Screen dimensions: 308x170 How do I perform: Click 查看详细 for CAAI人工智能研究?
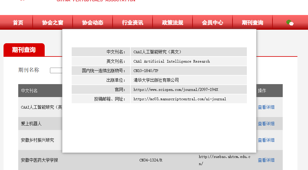tap(266, 107)
